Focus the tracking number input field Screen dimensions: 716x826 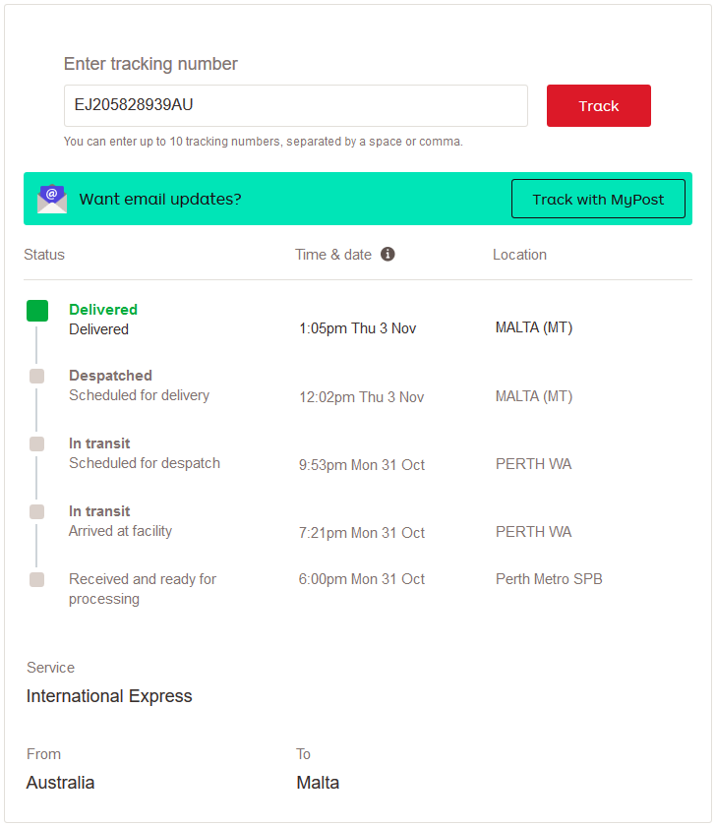(x=296, y=105)
